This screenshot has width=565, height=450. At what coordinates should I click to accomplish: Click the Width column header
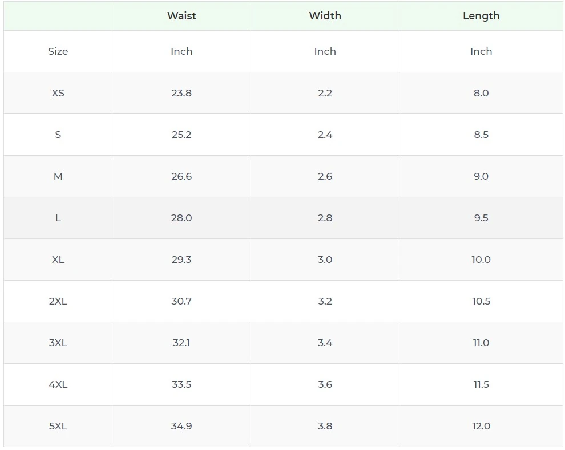point(325,16)
